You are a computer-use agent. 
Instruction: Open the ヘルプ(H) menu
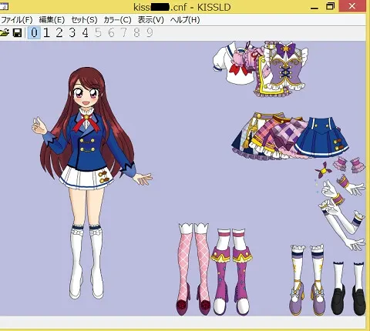pyautogui.click(x=185, y=20)
